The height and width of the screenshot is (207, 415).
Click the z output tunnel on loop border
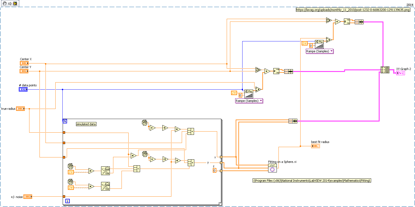click(221, 171)
